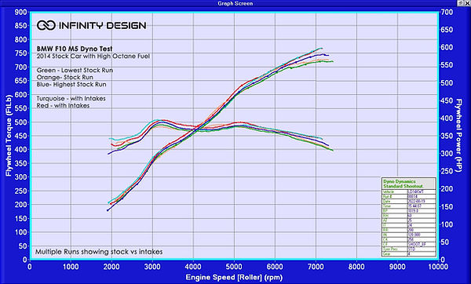Image resolution: width=471 pixels, height=284 pixels.
Task: Select the Date row in the info table
Action: [408, 201]
